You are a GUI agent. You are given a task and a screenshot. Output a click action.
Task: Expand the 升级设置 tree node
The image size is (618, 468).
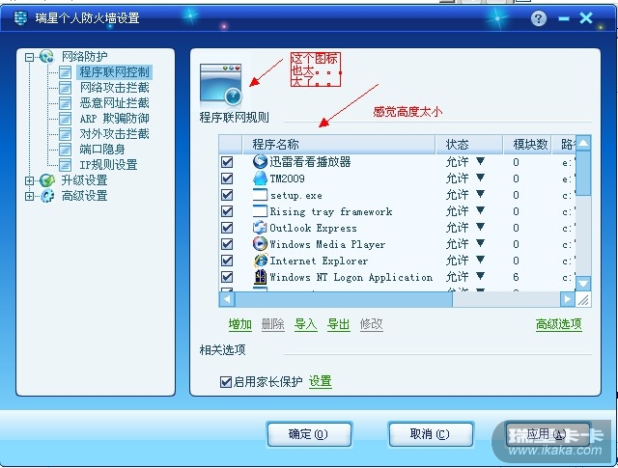[29, 180]
